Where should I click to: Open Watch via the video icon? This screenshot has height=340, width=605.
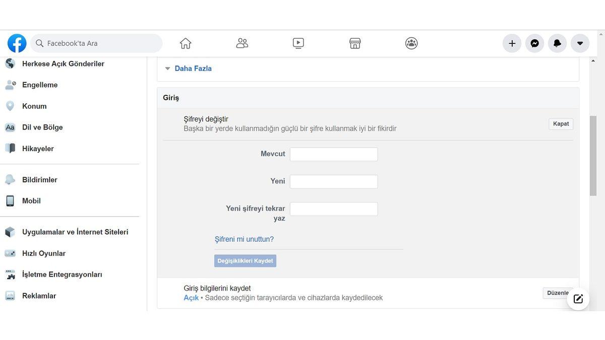(x=298, y=43)
